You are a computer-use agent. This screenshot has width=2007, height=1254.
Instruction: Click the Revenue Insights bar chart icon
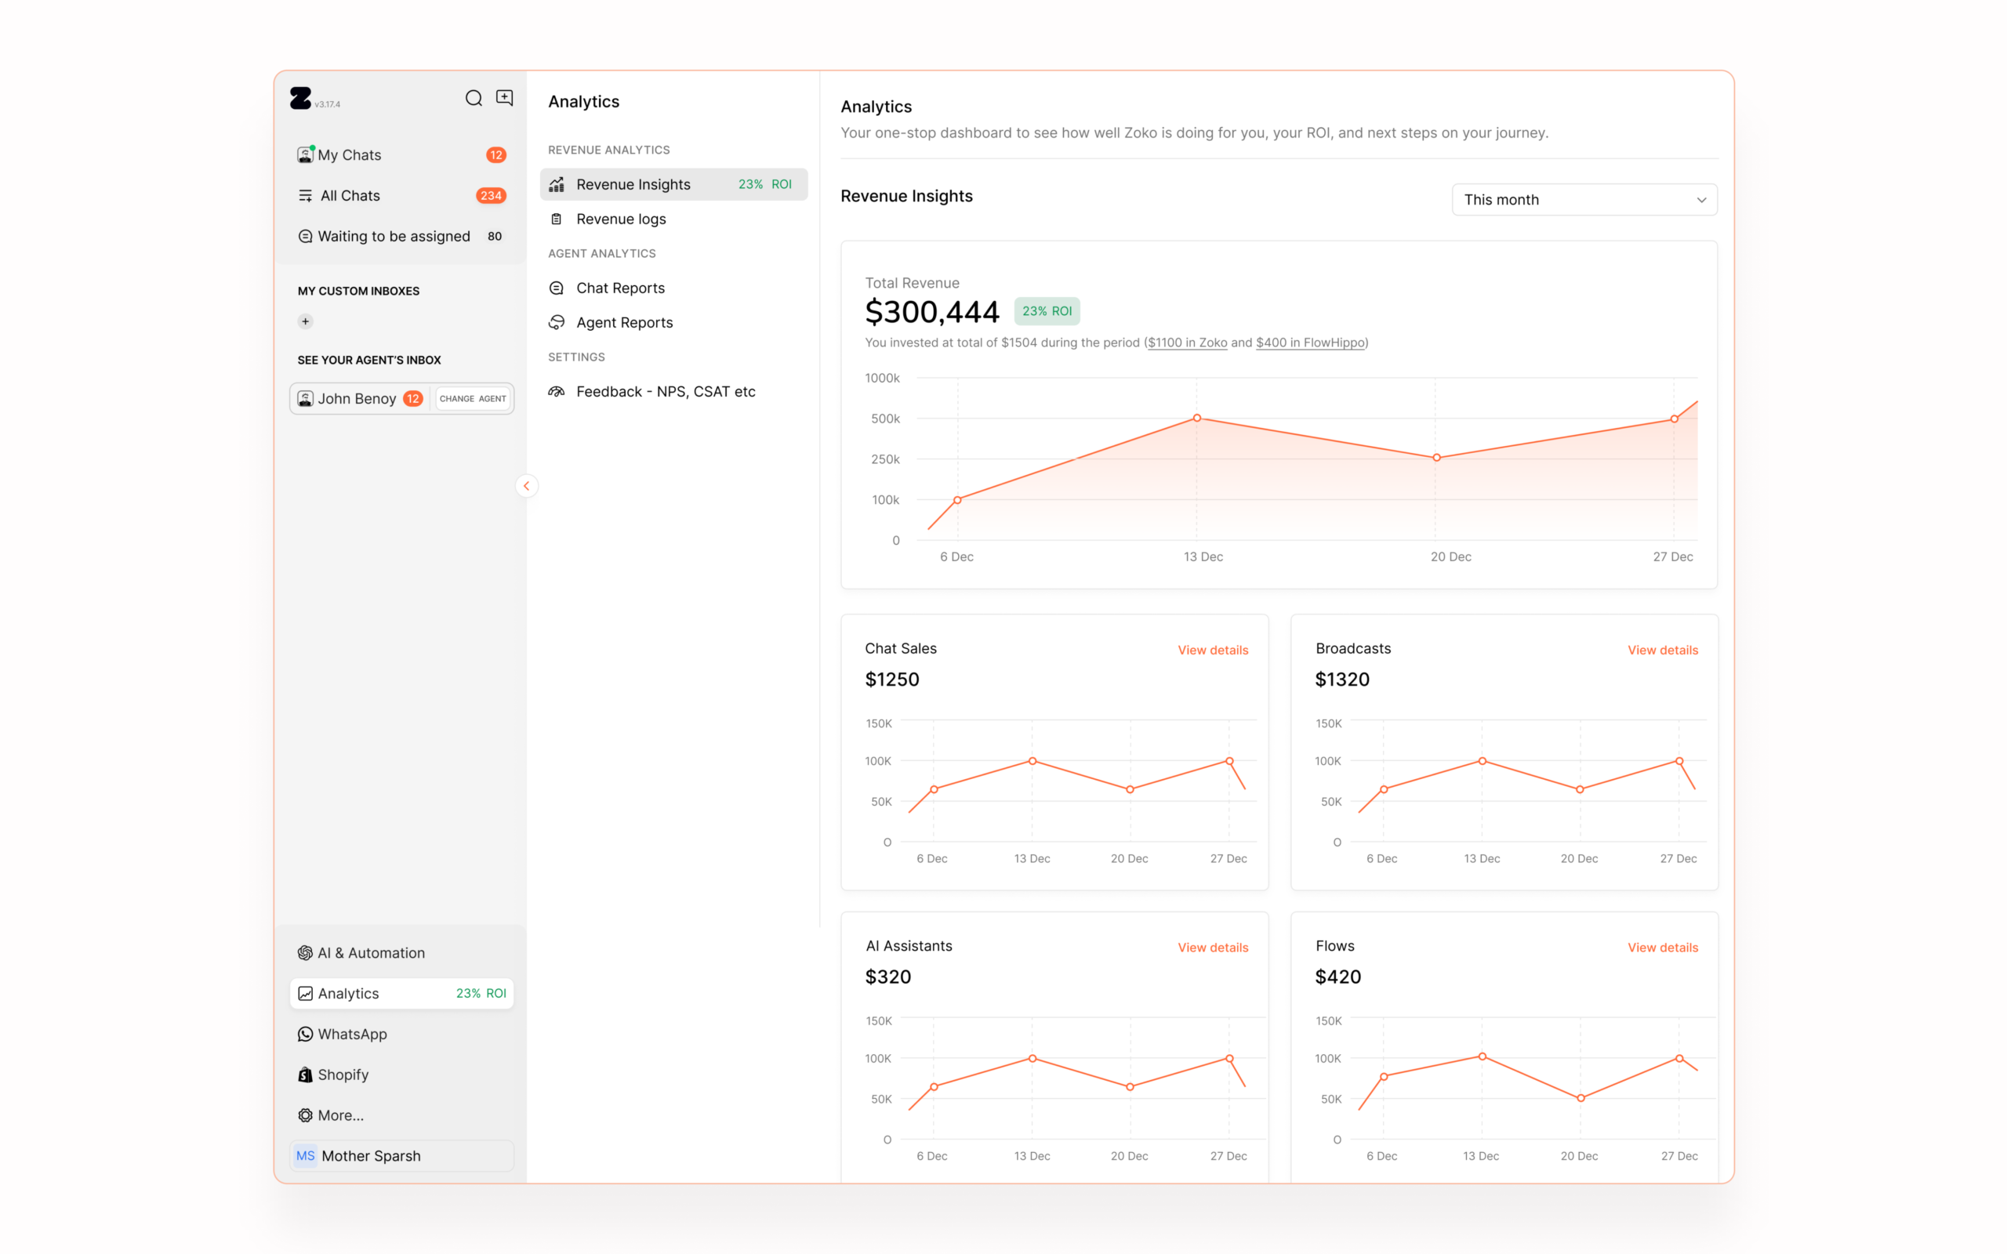557,184
